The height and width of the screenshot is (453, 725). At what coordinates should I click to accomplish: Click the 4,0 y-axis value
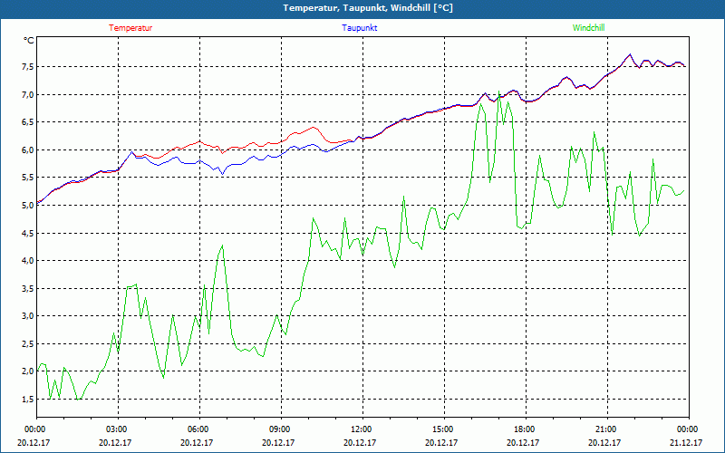[x=28, y=261]
